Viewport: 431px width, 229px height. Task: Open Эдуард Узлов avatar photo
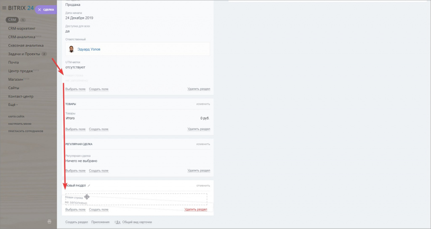click(x=72, y=49)
